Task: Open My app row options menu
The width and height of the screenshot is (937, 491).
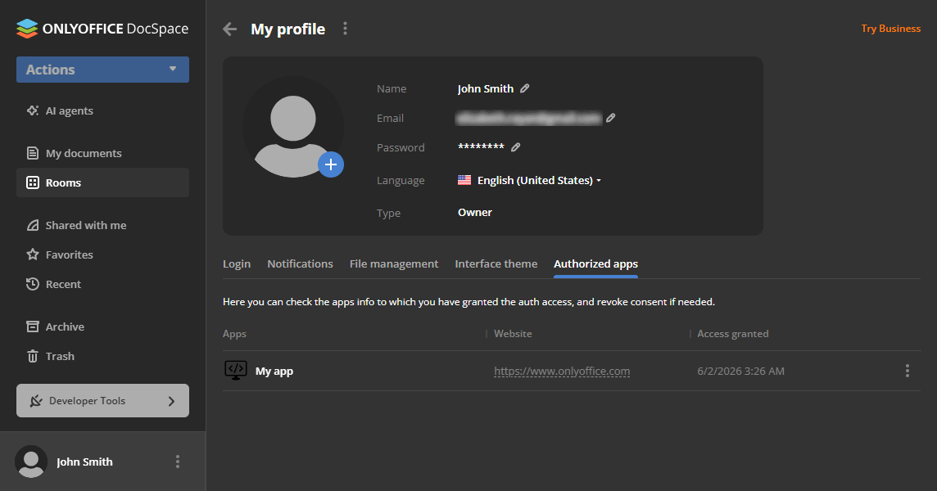Action: (908, 371)
